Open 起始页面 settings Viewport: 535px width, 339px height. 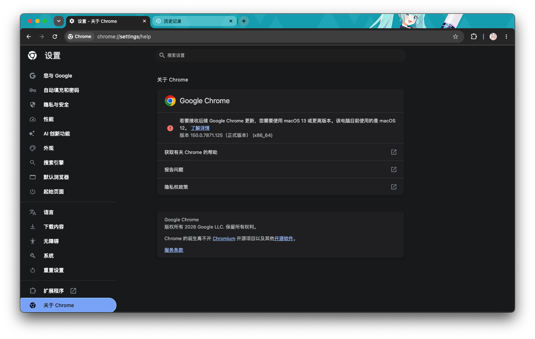tap(69, 192)
